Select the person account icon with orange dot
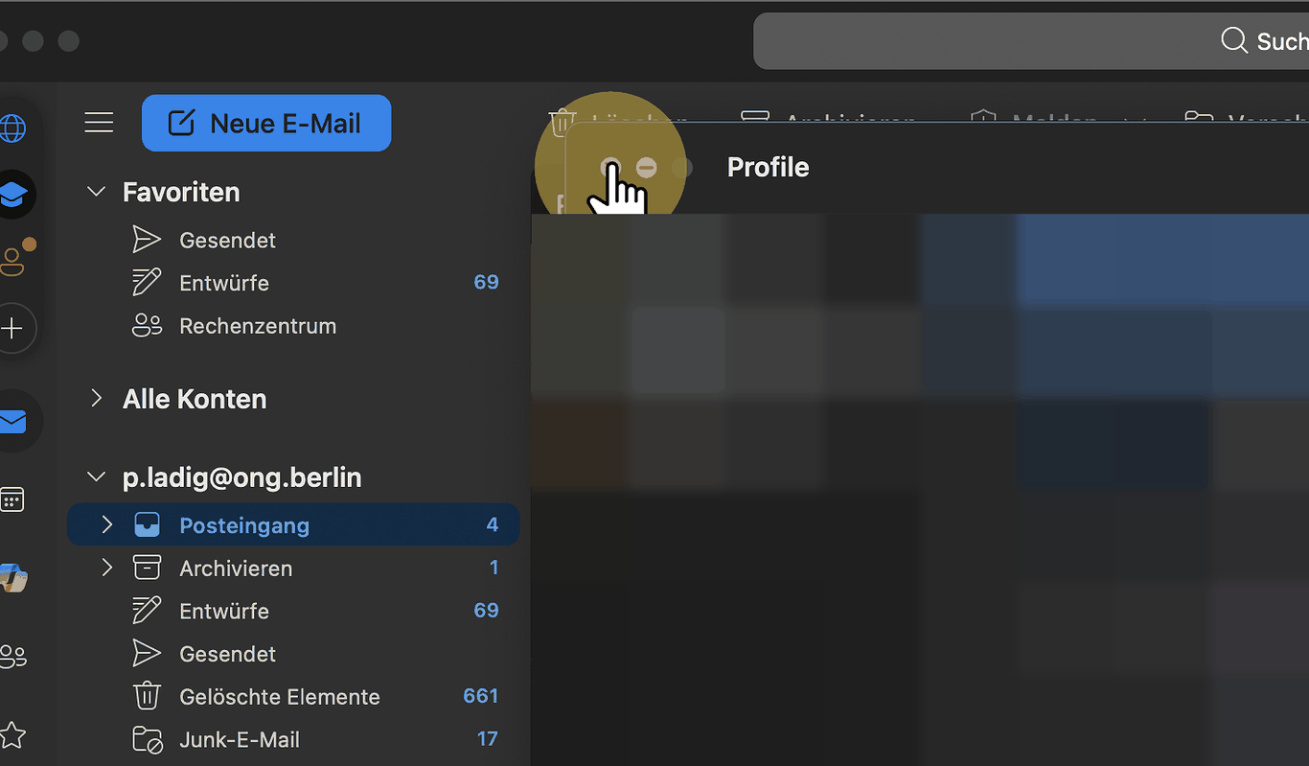Image resolution: width=1309 pixels, height=766 pixels. [x=13, y=261]
